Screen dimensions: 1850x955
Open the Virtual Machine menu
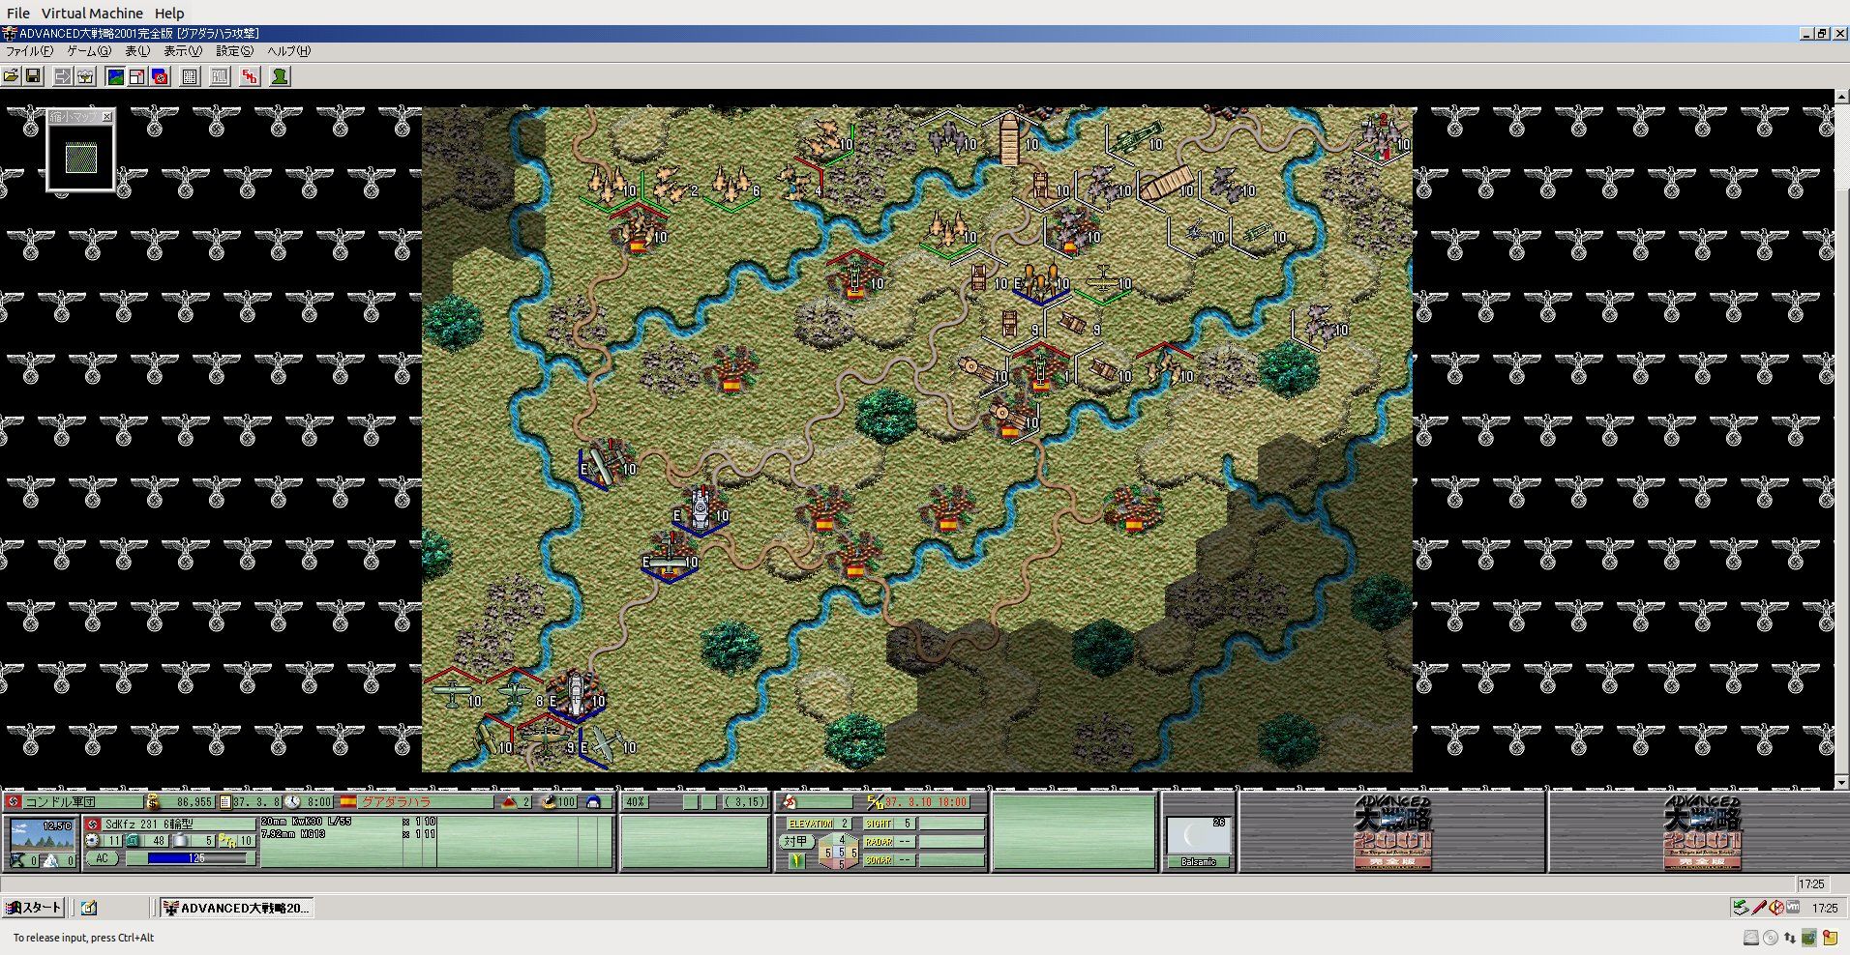click(x=92, y=14)
